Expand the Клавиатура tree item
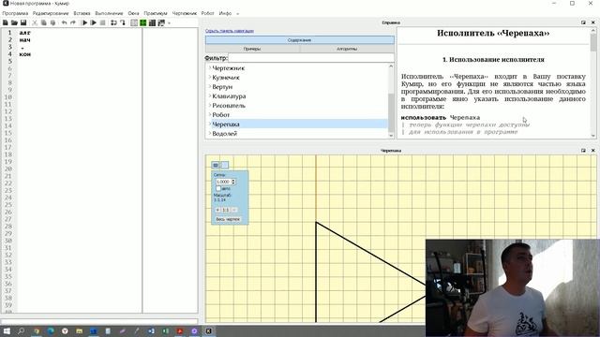The width and height of the screenshot is (600, 337). click(x=210, y=95)
